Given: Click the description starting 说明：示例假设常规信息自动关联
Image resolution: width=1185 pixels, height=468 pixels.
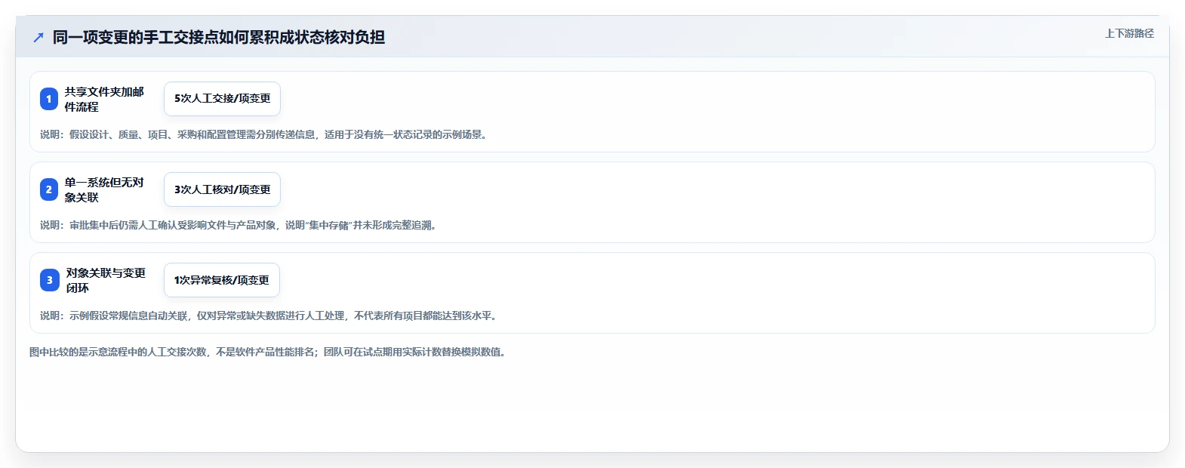Looking at the screenshot, I should pyautogui.click(x=270, y=316).
